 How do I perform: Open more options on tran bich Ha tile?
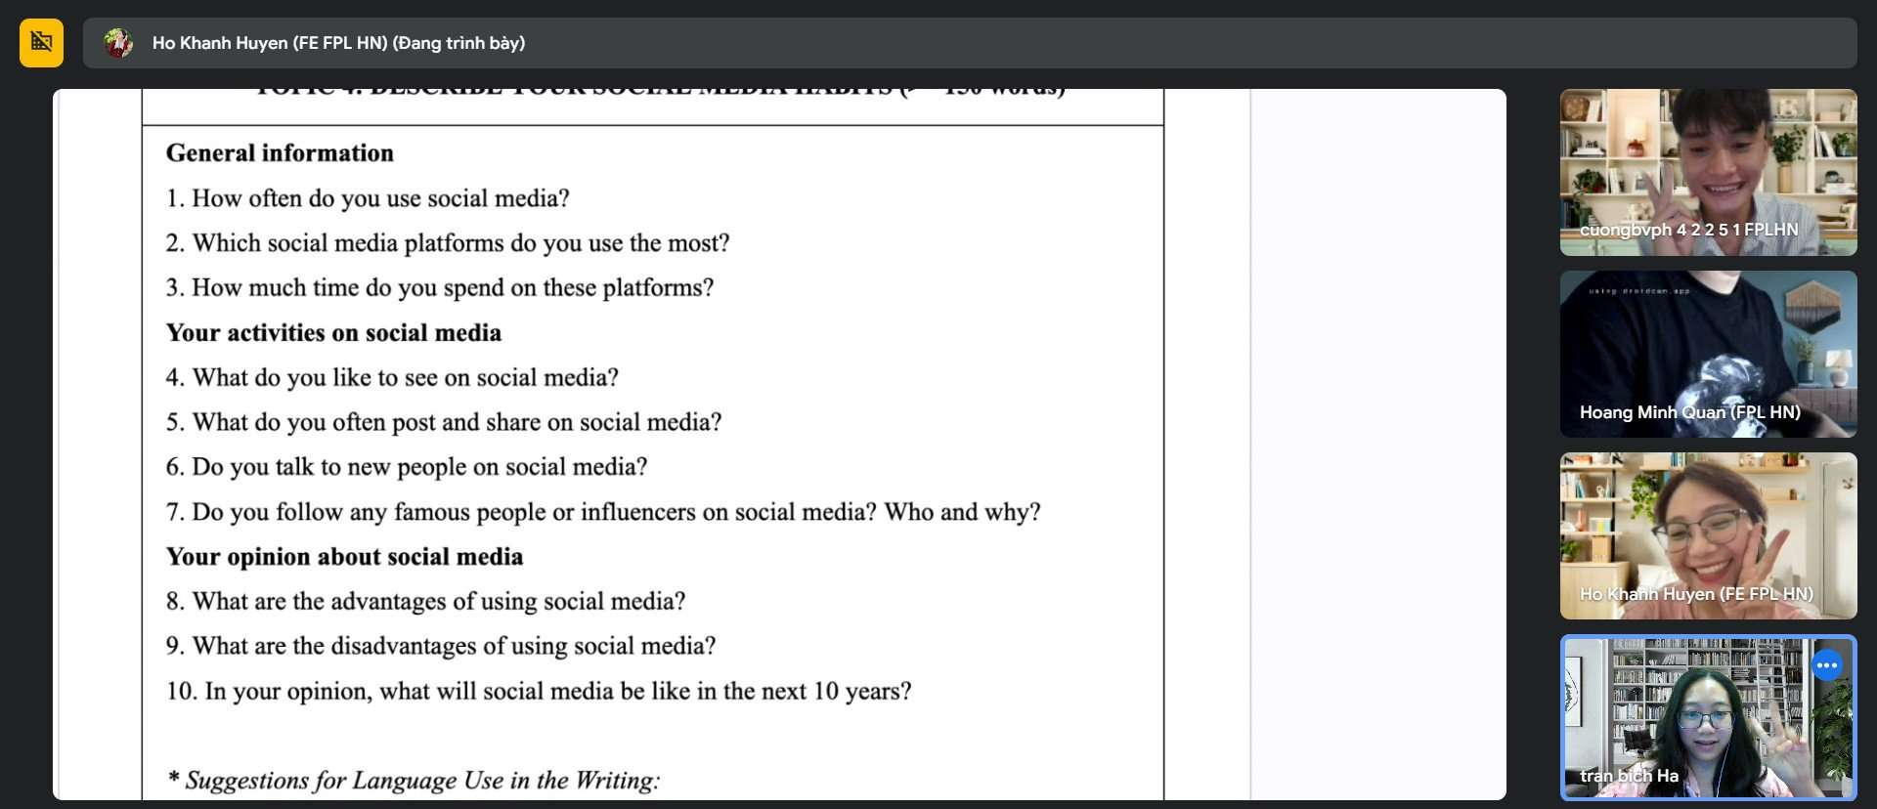[1826, 665]
